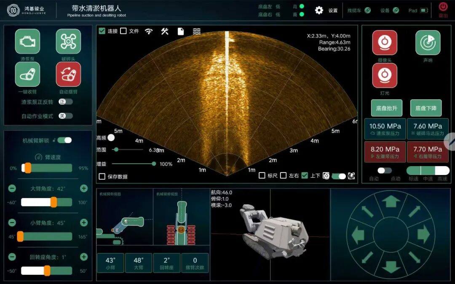Decrease 回转座角度 with the minus button
This screenshot has height=284, width=455.
tap(12, 257)
